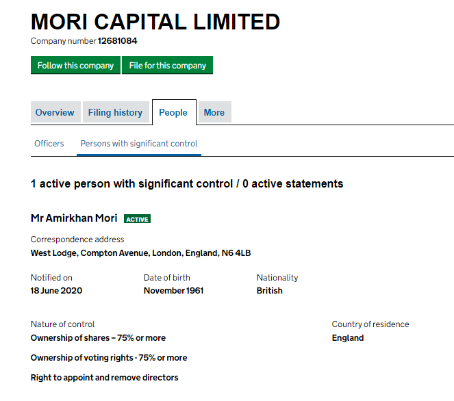
Task: Select the People tab
Action: (x=173, y=112)
